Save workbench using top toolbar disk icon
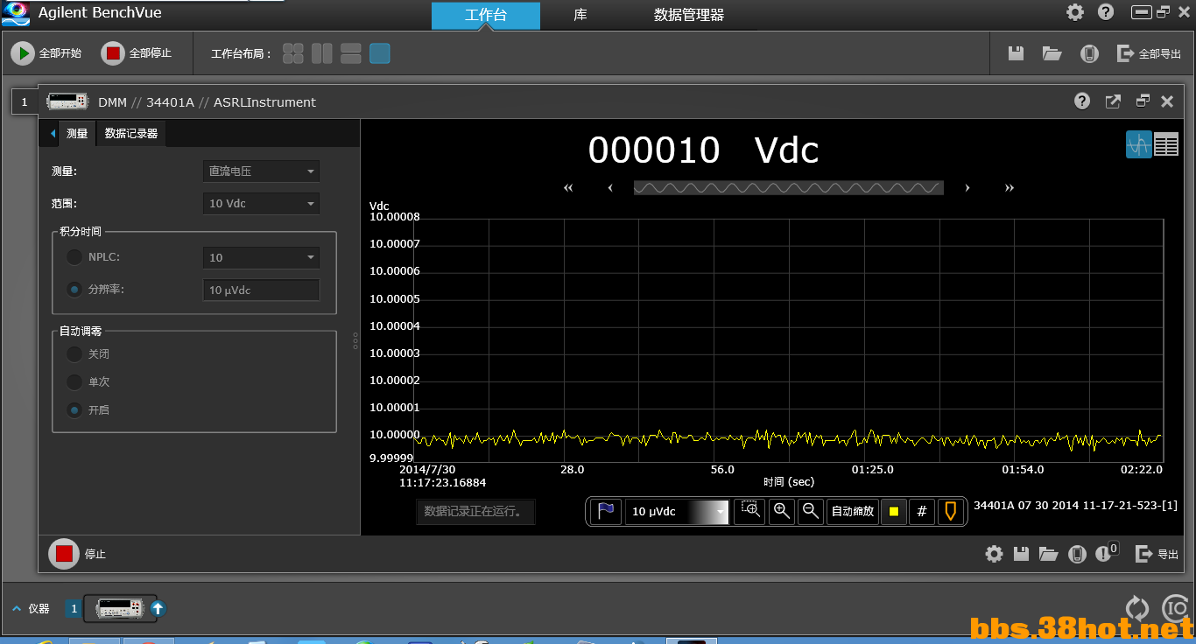Viewport: 1196px width, 644px height. pos(1016,53)
